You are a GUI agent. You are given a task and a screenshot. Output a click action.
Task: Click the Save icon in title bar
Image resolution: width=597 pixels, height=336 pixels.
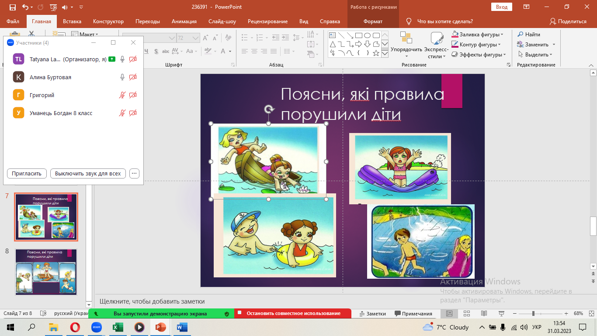click(x=12, y=7)
